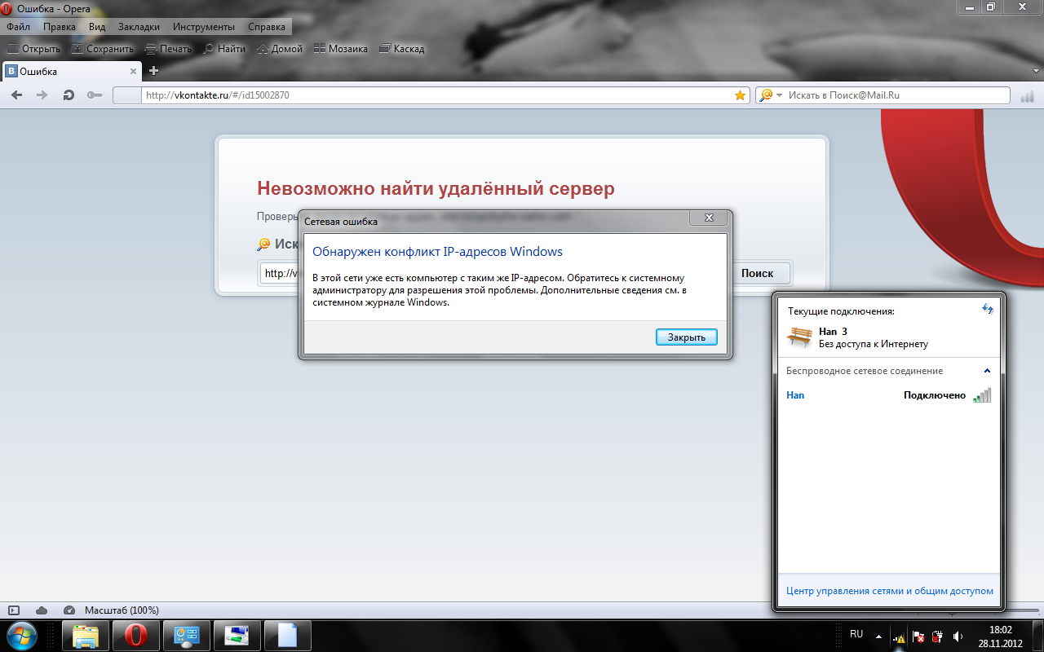This screenshot has height=652, width=1044.
Task: Click the wireless signal strength bars
Action: 982,395
